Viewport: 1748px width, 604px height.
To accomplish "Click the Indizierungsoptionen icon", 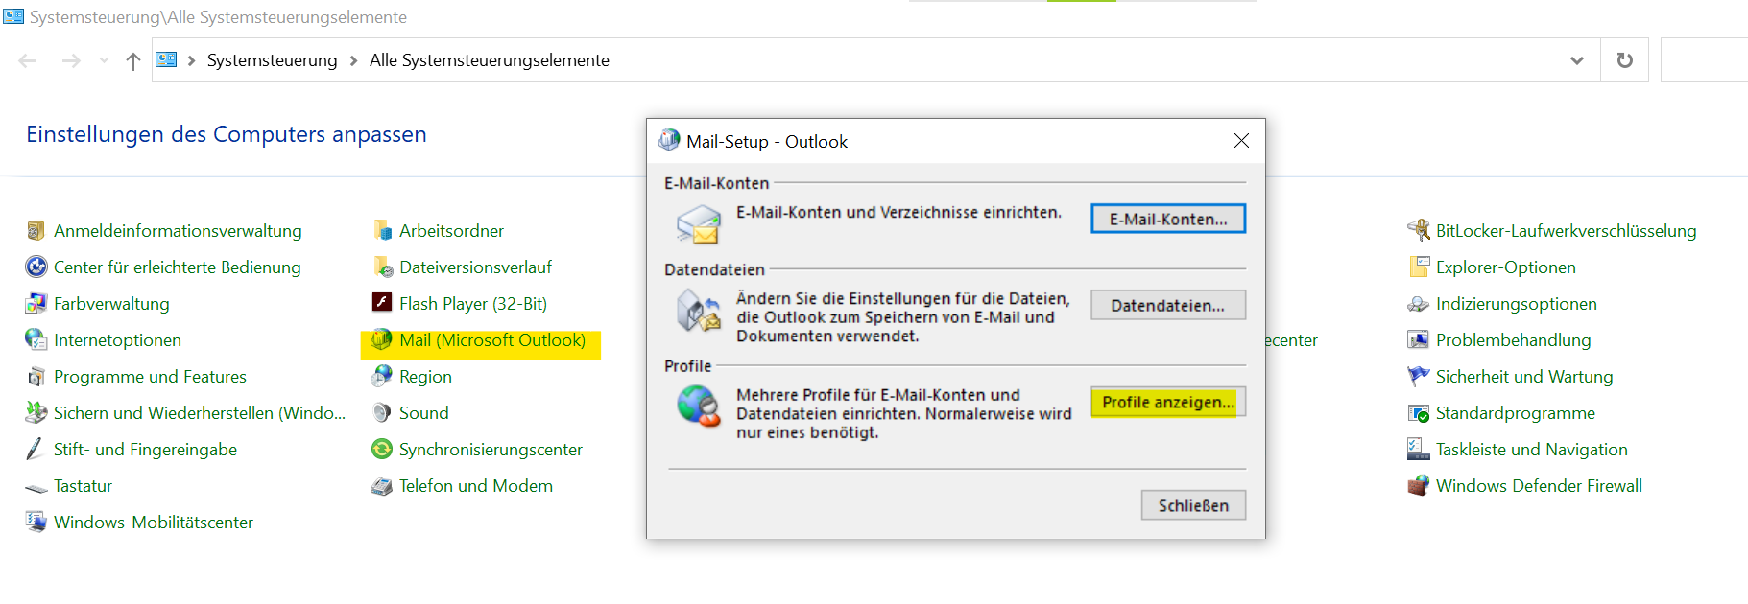I will click(1419, 304).
